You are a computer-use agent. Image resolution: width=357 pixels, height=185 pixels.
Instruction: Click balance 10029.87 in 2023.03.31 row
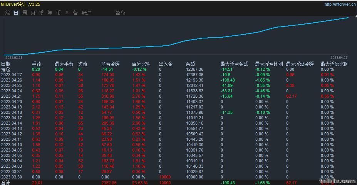pyautogui.click(x=195, y=172)
